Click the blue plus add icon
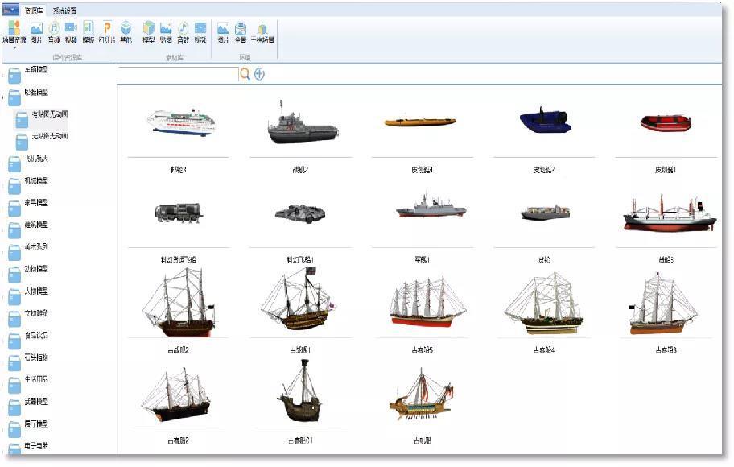This screenshot has width=734, height=467. tap(259, 74)
